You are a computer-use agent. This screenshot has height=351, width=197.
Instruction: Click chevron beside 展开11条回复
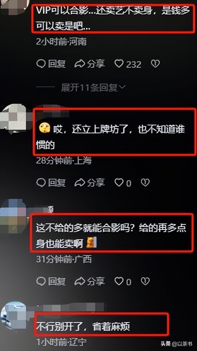[x=123, y=87]
